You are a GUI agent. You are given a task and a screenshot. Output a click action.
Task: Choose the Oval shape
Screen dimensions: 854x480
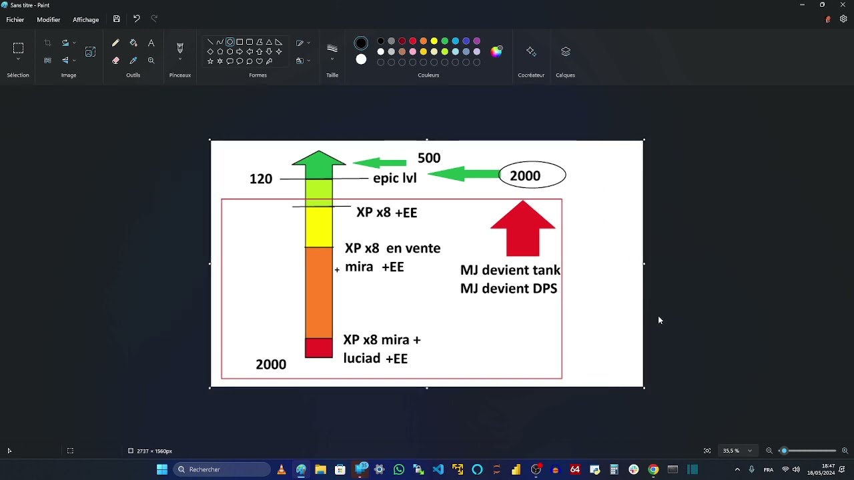point(230,42)
